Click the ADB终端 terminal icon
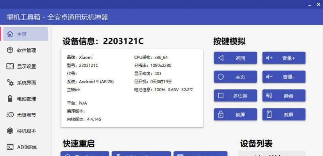Image resolution: width=323 pixels, height=156 pixels. (10, 147)
